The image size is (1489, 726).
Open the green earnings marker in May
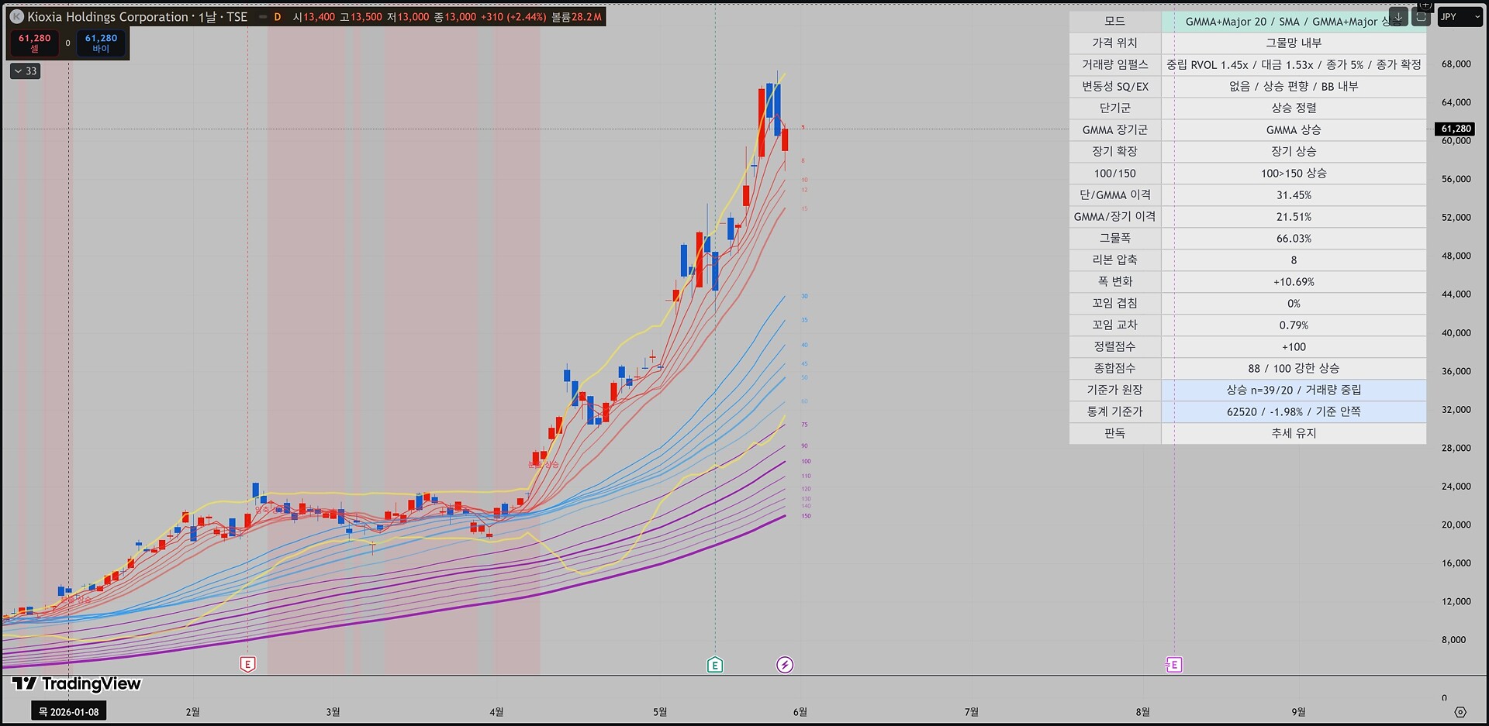[x=715, y=664]
